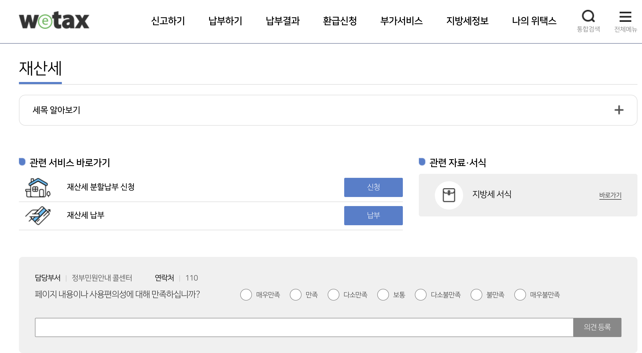Click the wetax home logo

coord(54,20)
